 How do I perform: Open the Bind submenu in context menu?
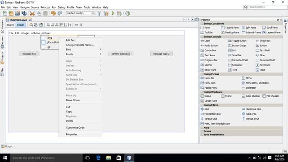point(81,49)
